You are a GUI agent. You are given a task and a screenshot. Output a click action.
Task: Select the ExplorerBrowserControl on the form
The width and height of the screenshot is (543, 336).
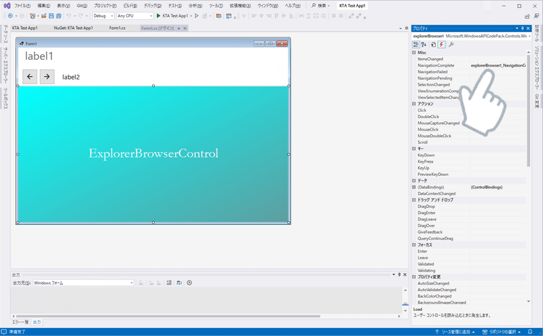[x=153, y=154]
